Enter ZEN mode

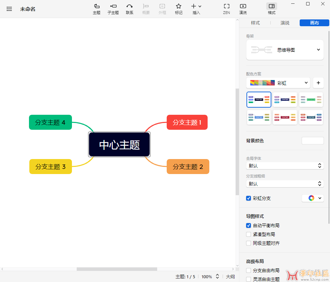point(226,9)
